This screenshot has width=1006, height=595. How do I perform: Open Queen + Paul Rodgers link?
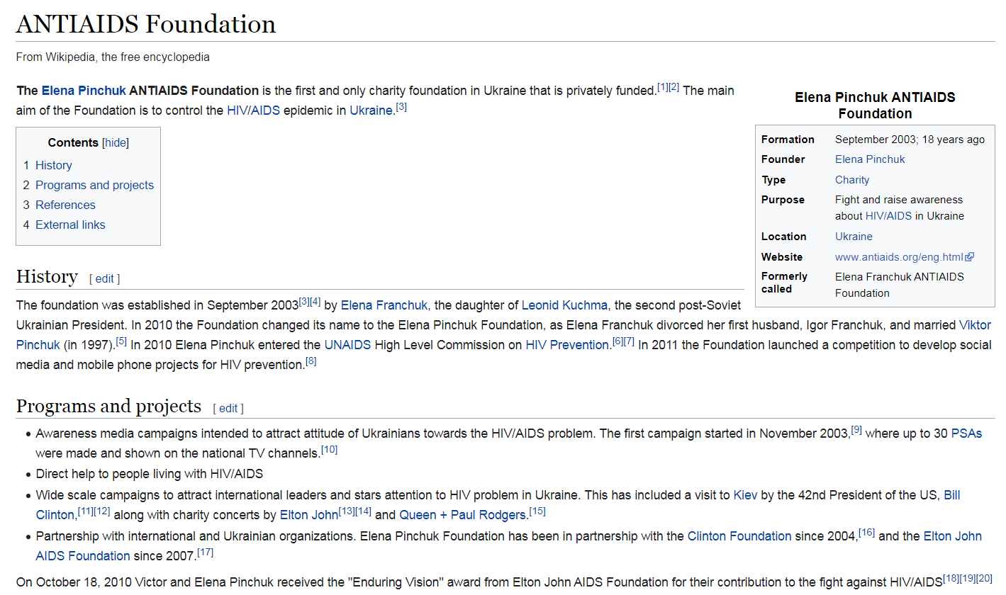464,515
